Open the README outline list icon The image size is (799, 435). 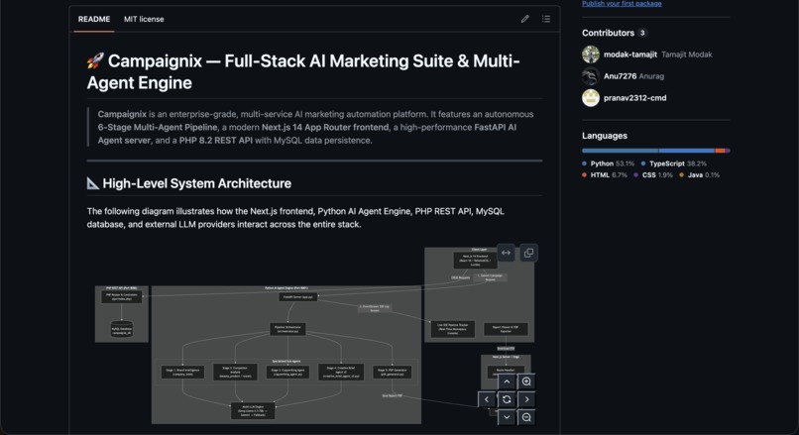coord(546,19)
